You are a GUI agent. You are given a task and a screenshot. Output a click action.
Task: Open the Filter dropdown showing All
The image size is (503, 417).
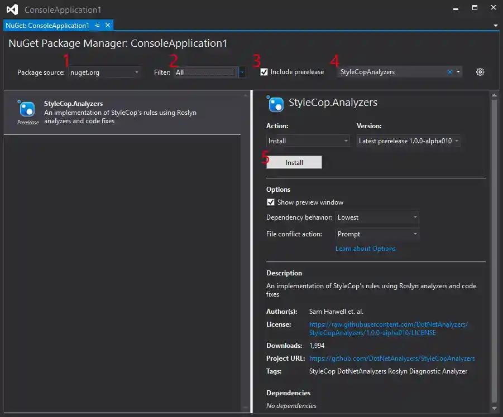click(241, 71)
